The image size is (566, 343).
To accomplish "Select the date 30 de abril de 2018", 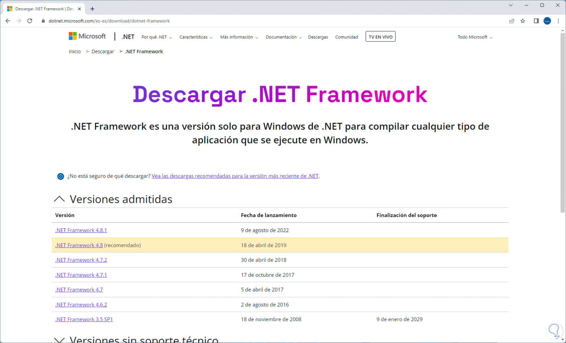I will (263, 260).
